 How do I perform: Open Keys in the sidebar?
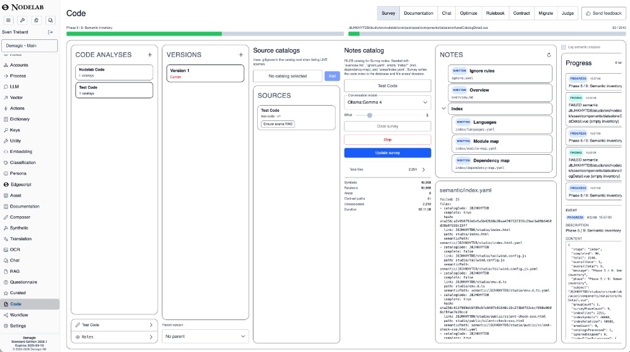[x=30, y=130]
